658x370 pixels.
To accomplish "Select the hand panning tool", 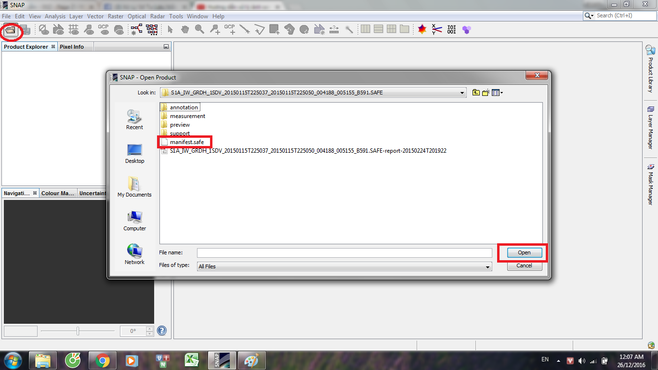I will (185, 29).
